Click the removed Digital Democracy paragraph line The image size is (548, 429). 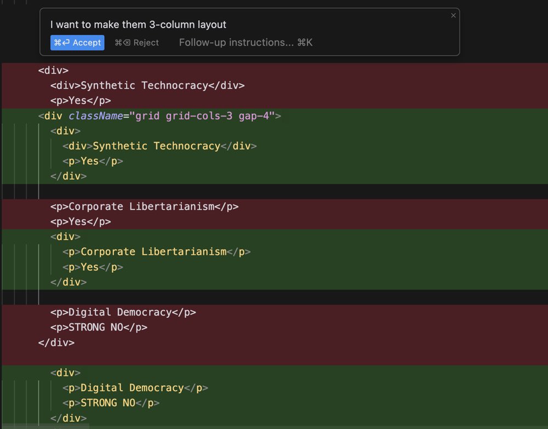(x=123, y=312)
